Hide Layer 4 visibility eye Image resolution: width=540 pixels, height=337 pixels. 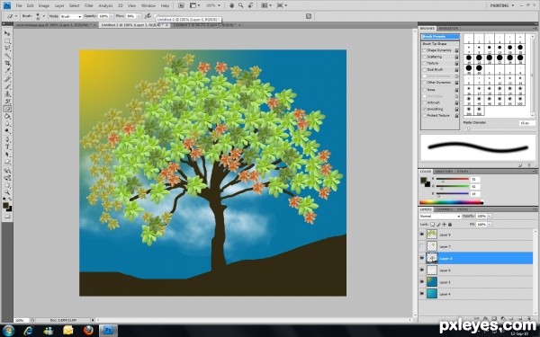(x=422, y=294)
